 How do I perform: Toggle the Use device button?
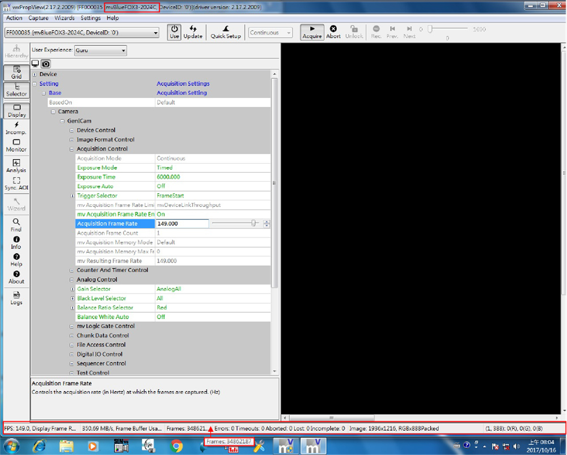[174, 32]
